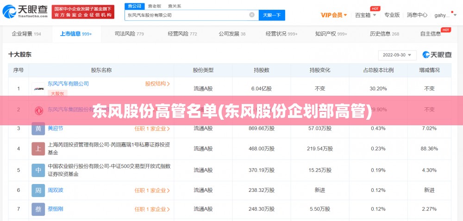Screen dimensions: 463x221
Task: Expand 任职 1 家企业 for 周双波
Action: pyautogui.click(x=152, y=190)
